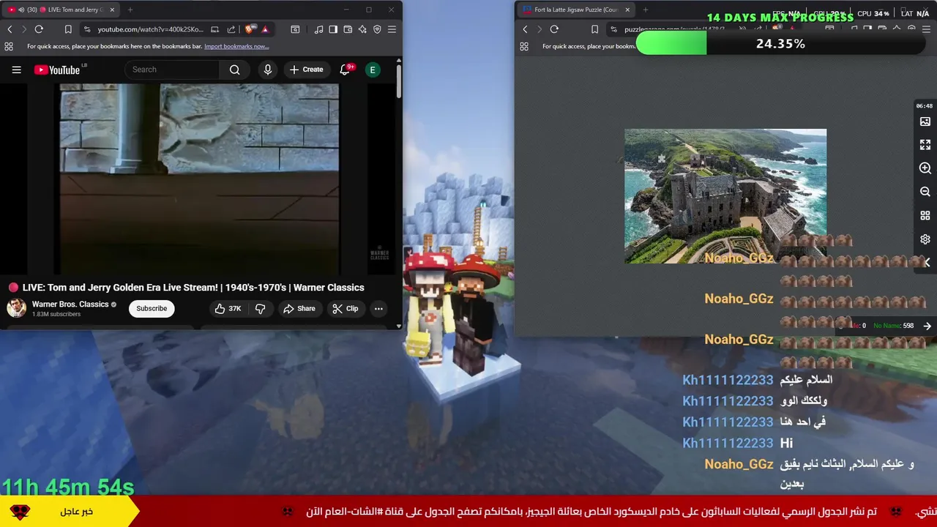
Task: Show the puzzle preview image icon
Action: (x=925, y=122)
